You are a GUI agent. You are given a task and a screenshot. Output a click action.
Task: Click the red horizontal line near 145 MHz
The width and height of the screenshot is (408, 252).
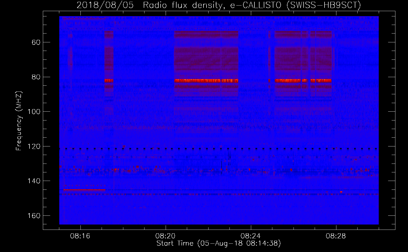pyautogui.click(x=84, y=190)
